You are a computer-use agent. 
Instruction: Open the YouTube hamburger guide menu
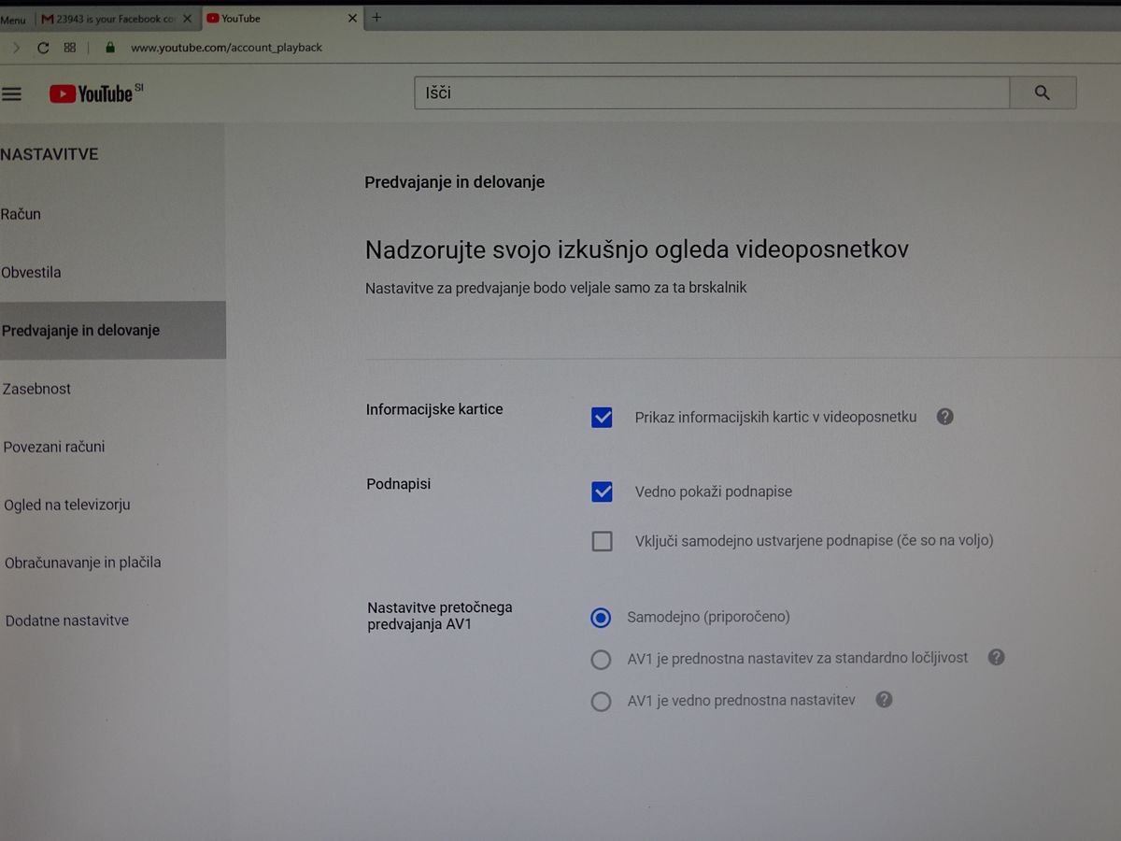click(12, 93)
